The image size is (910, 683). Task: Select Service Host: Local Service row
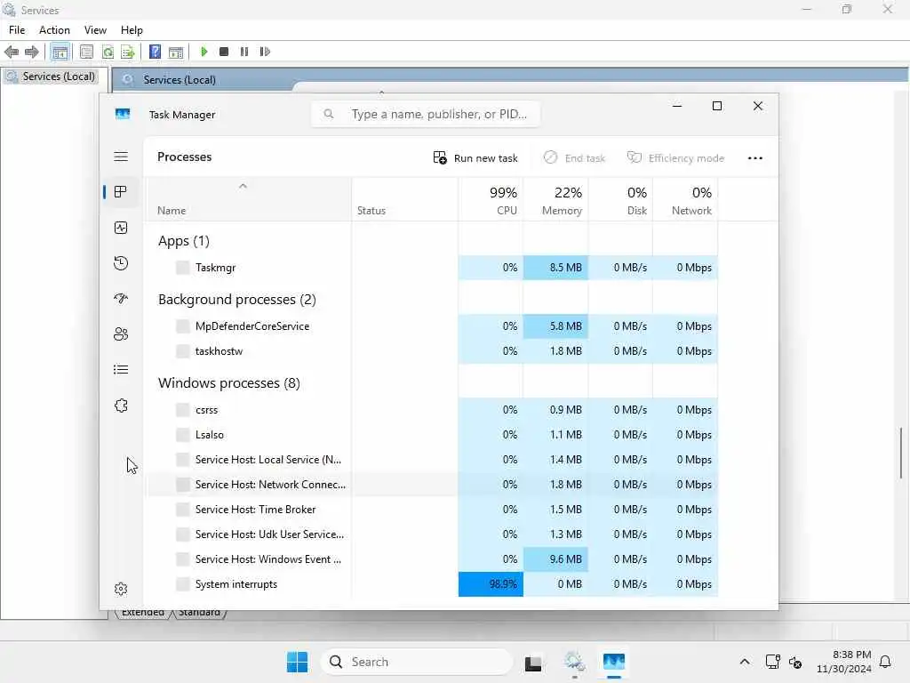[433, 460]
